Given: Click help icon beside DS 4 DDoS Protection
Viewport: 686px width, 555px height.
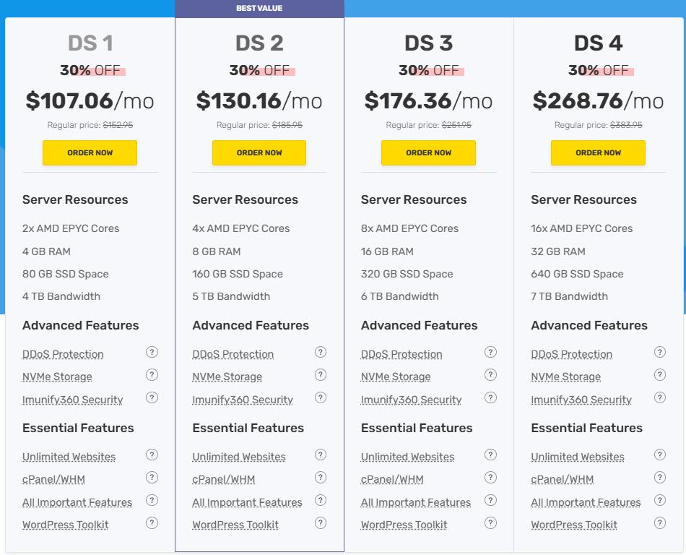Looking at the screenshot, I should [660, 353].
